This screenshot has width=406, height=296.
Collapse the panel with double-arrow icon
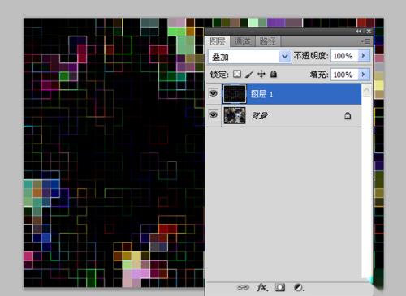[359, 32]
